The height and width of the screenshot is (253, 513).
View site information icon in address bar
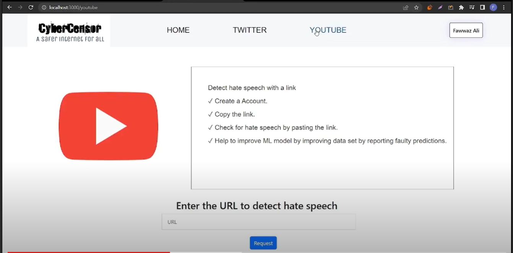44,7
